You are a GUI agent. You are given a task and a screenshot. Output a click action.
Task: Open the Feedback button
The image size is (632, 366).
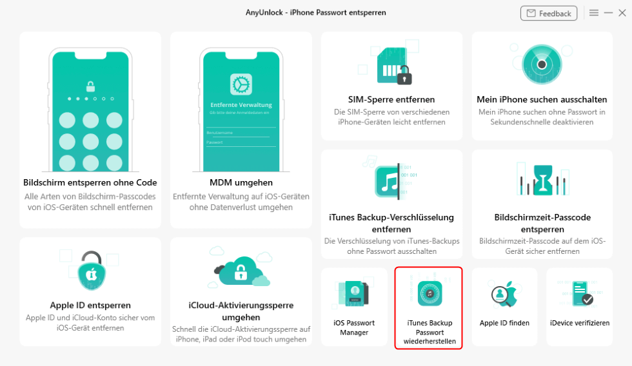coord(549,14)
